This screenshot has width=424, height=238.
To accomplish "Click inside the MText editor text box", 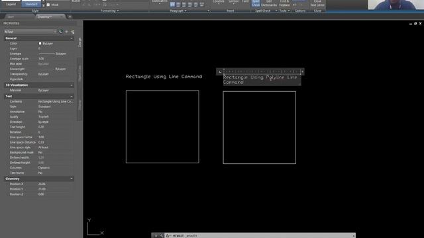I will pos(262,80).
